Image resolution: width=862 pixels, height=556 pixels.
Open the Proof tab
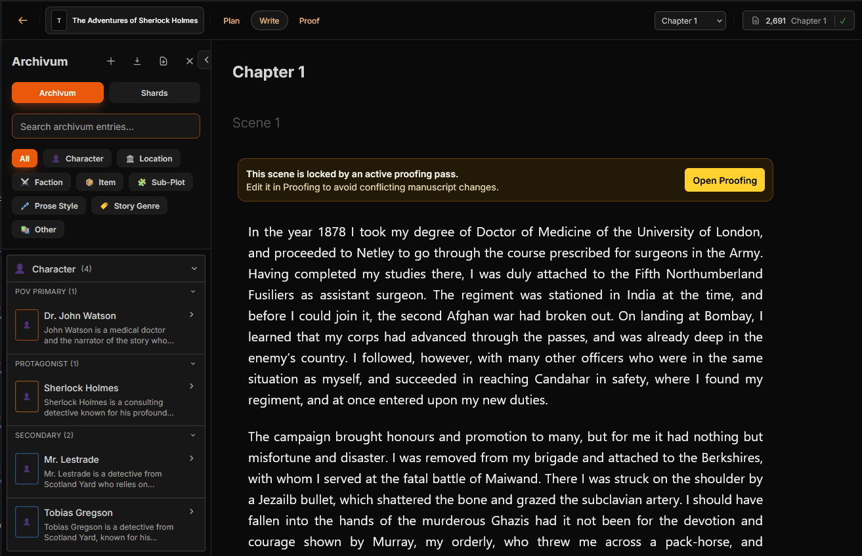click(309, 20)
